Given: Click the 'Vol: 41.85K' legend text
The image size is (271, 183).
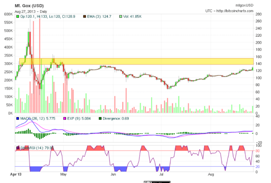Looking at the screenshot, I should click(x=132, y=17).
